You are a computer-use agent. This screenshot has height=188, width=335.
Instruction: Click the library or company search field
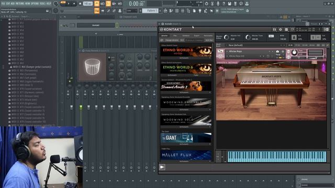click(194, 40)
